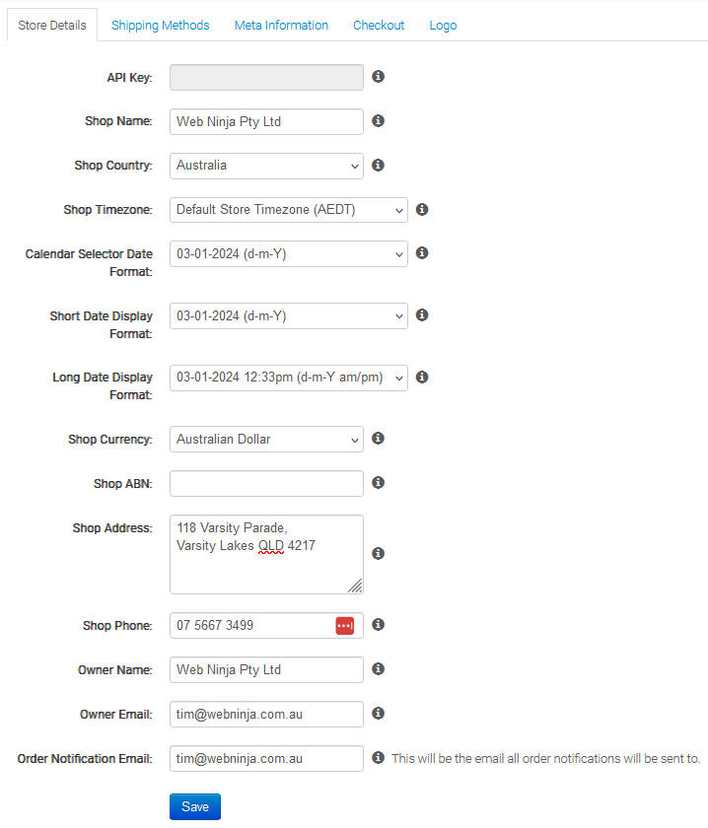Click the info icon beside Shop Timezone
The height and width of the screenshot is (828, 708).
[x=422, y=210]
